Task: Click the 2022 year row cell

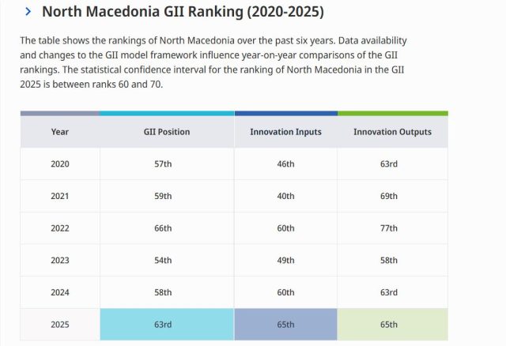Action: tap(59, 228)
